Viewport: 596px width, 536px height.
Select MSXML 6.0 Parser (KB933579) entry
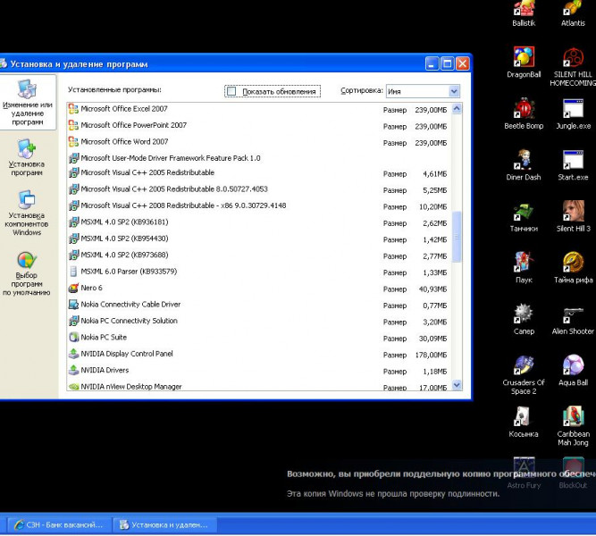[258, 272]
